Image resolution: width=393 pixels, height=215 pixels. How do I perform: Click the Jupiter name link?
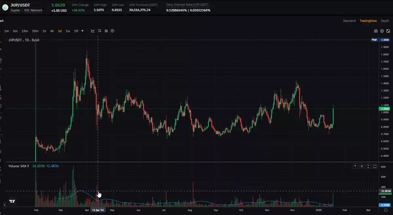tap(15, 10)
